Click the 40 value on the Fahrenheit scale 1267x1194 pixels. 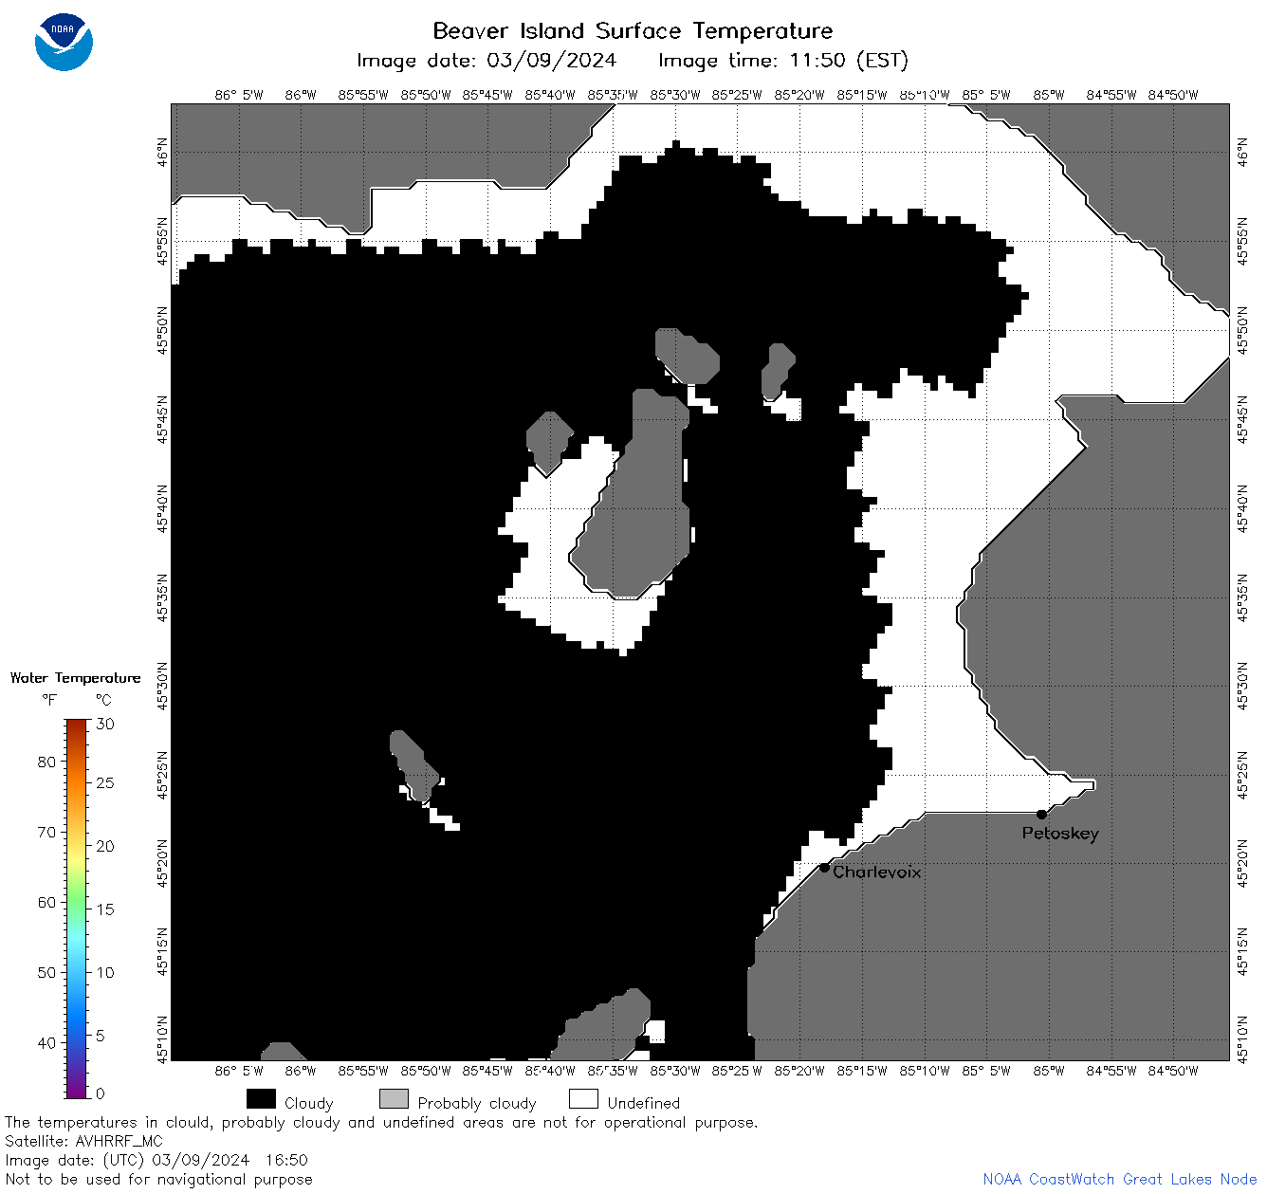click(46, 1042)
